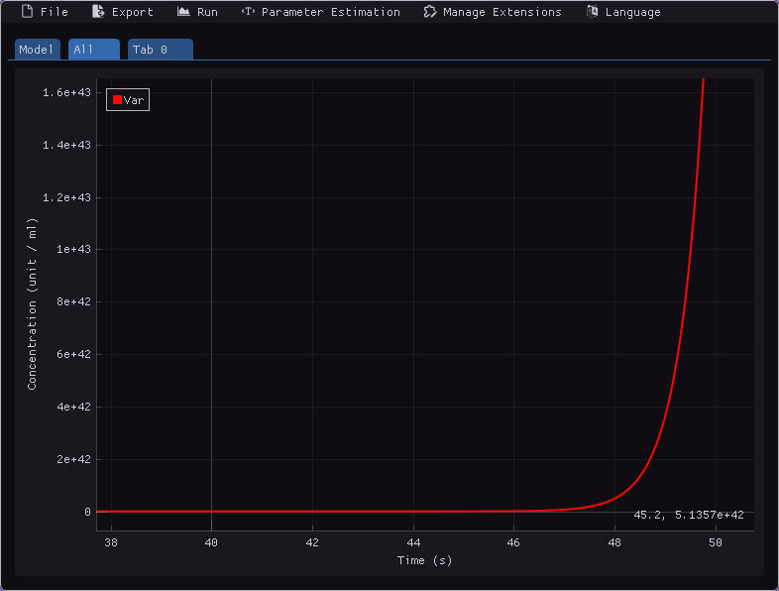Click the 38 x-axis tick label
Screen dimensions: 779x591
pos(111,542)
